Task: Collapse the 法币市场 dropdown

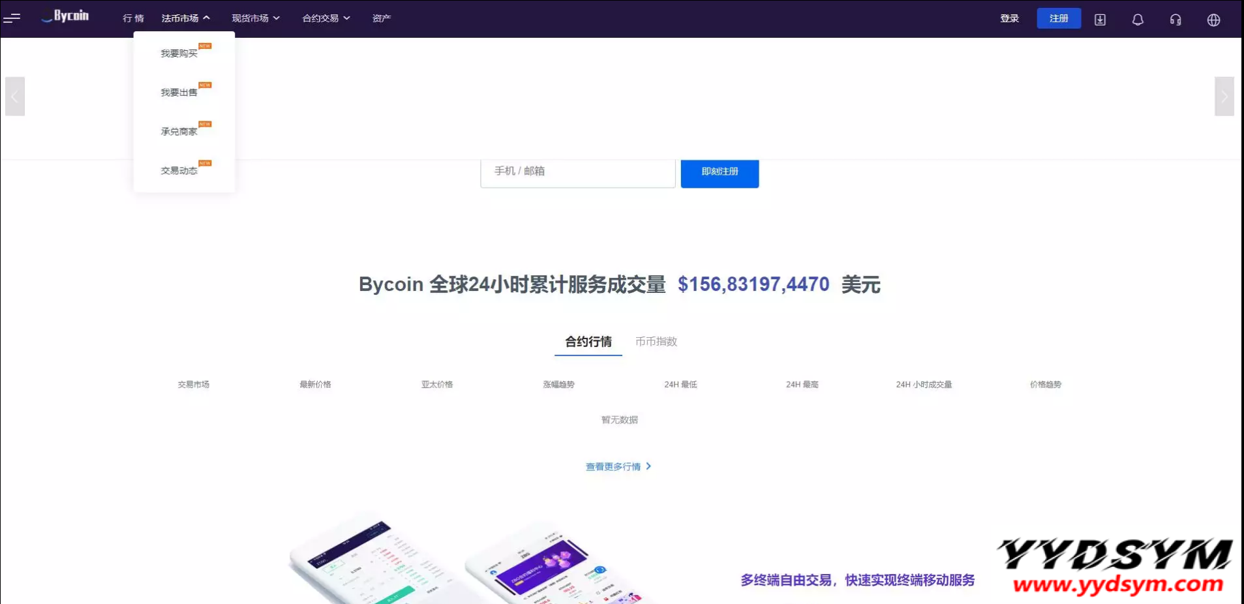Action: pyautogui.click(x=185, y=18)
